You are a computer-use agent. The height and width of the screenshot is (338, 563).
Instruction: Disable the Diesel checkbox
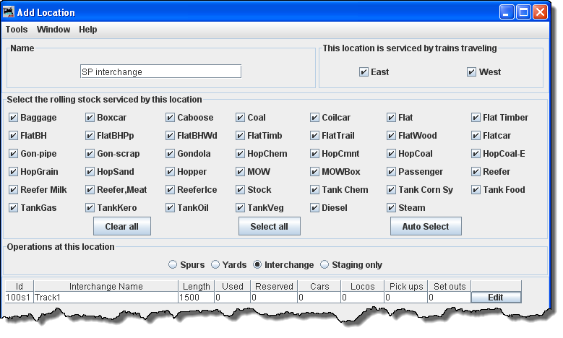point(316,208)
